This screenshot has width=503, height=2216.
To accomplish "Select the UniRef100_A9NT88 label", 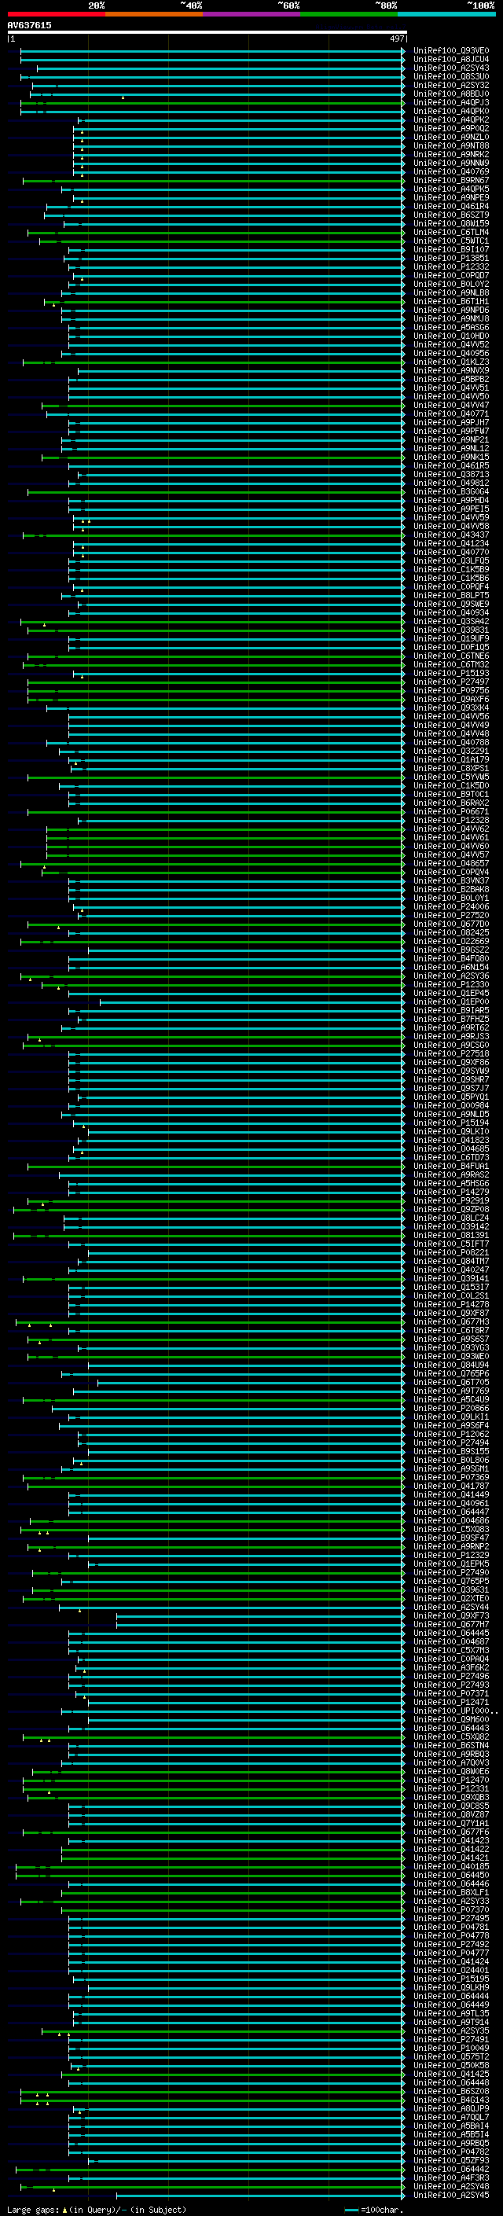I will pyautogui.click(x=451, y=145).
